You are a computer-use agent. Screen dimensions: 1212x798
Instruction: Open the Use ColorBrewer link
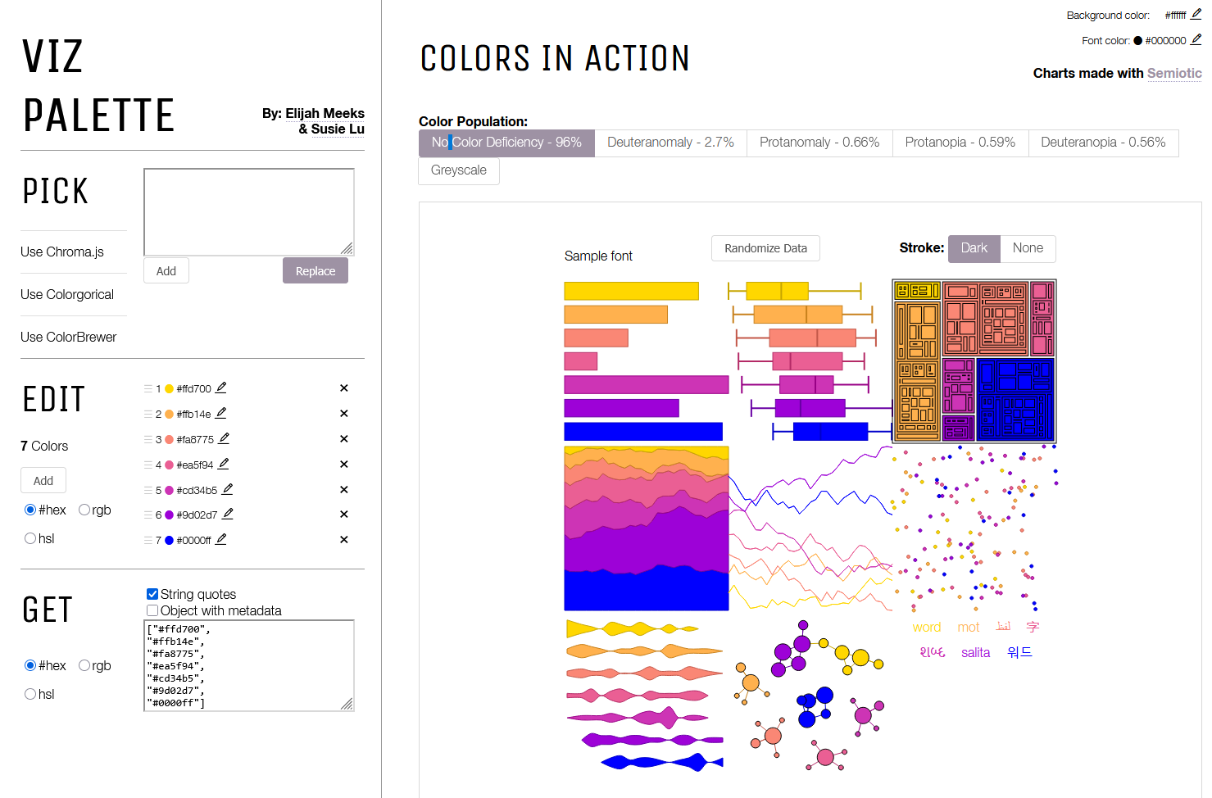coord(69,336)
